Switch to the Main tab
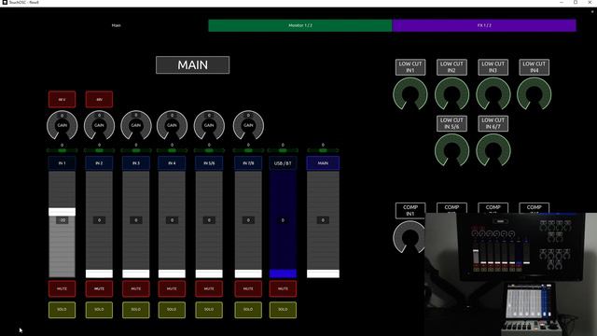The width and height of the screenshot is (597, 336). click(116, 25)
